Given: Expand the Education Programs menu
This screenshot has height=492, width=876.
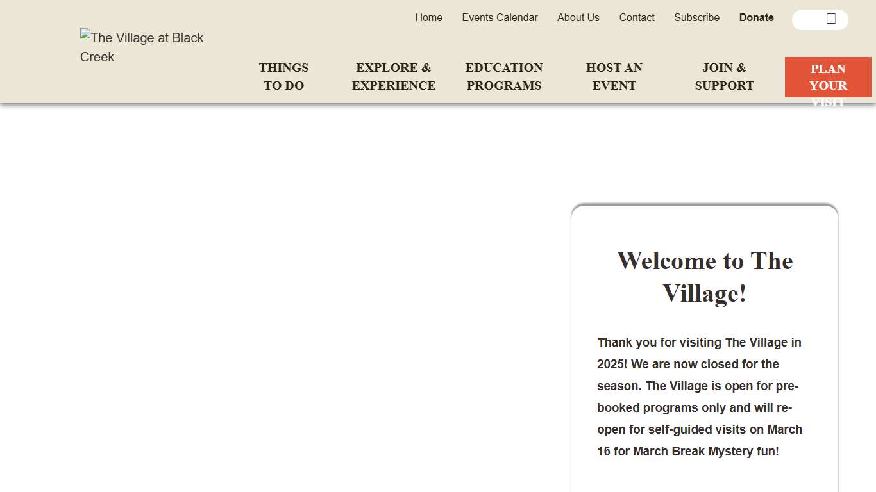Looking at the screenshot, I should (504, 77).
